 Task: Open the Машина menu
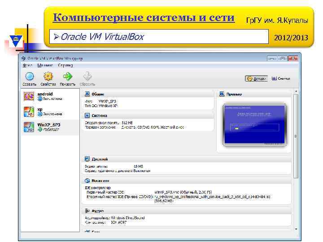click(x=45, y=65)
